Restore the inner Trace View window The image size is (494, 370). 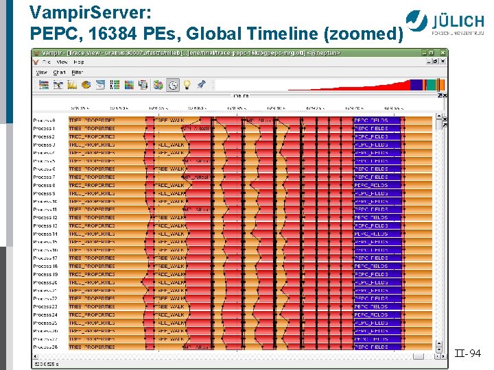pyautogui.click(x=436, y=62)
